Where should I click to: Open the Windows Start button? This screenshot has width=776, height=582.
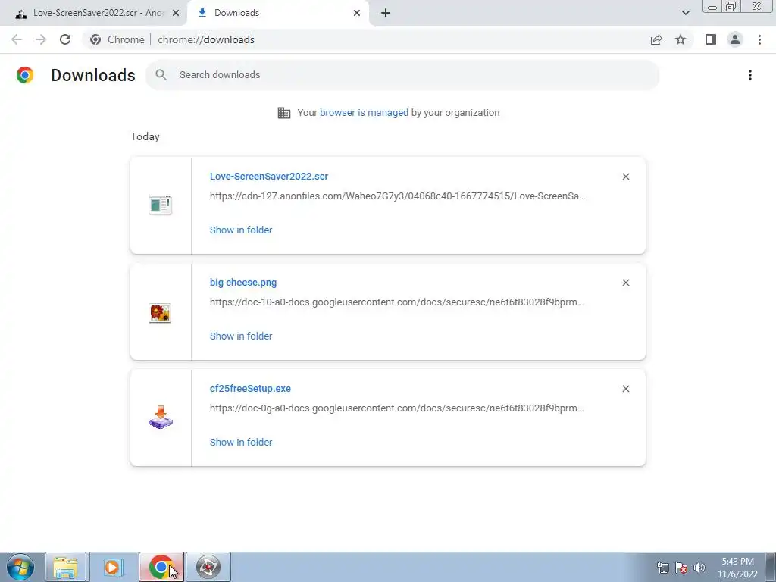tap(20, 567)
